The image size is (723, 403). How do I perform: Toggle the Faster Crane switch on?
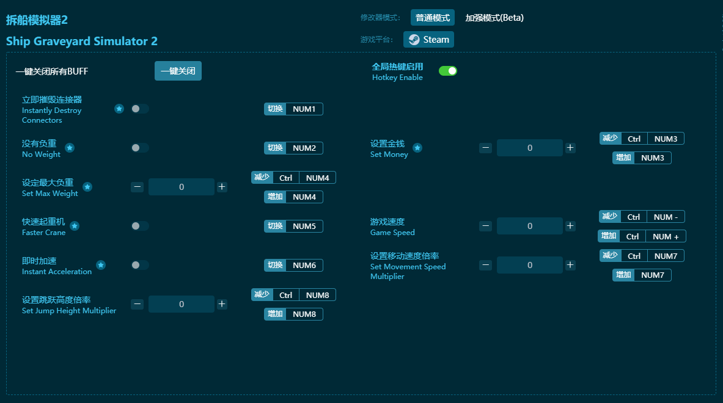139,225
